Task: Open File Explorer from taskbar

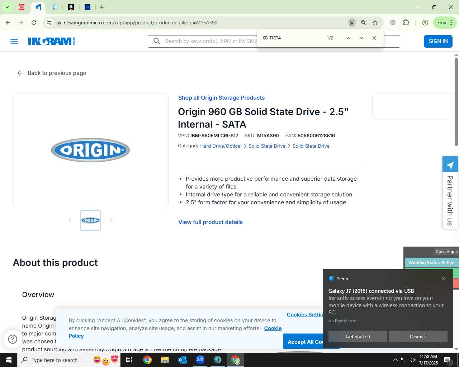Action: coord(165,360)
